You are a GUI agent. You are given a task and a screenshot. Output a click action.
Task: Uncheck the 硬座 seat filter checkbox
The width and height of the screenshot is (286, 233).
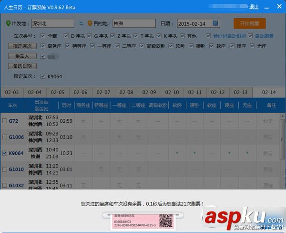coord(232,46)
